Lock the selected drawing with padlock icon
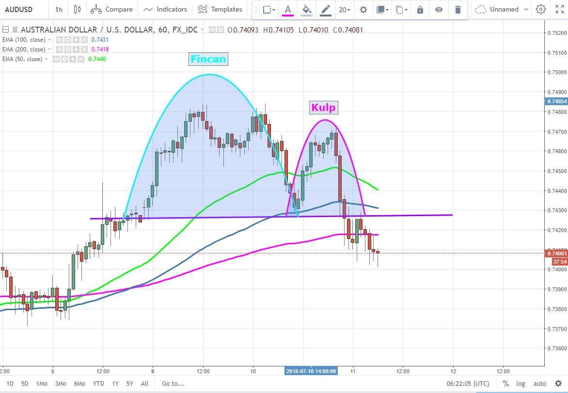The image size is (568, 393). [420, 9]
